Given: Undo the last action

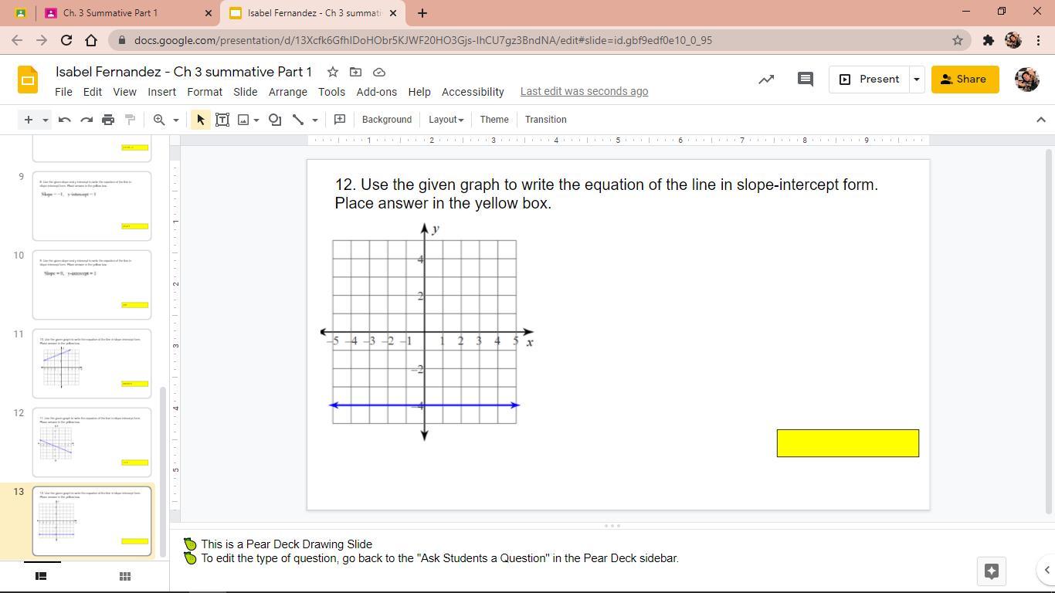Looking at the screenshot, I should pyautogui.click(x=65, y=120).
